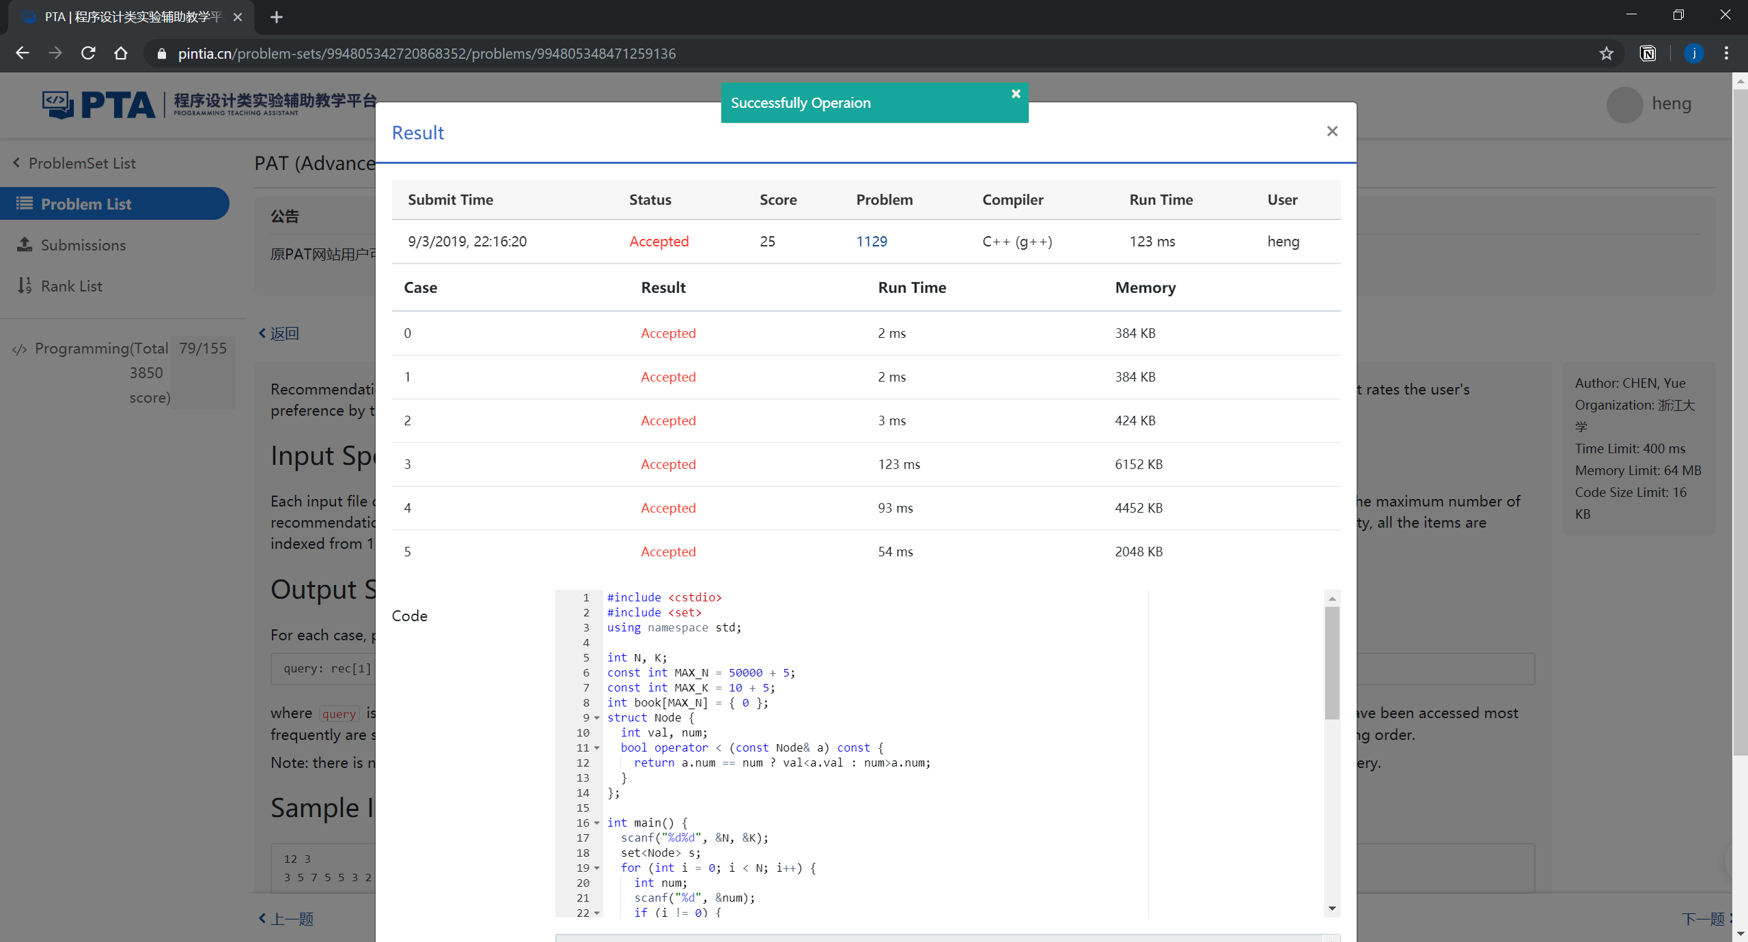Fold the if block on line 22
Viewport: 1748px width, 942px height.
click(596, 913)
